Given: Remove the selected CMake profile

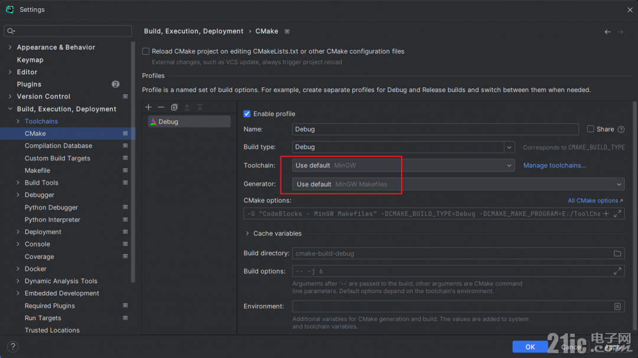Looking at the screenshot, I should click(x=161, y=107).
